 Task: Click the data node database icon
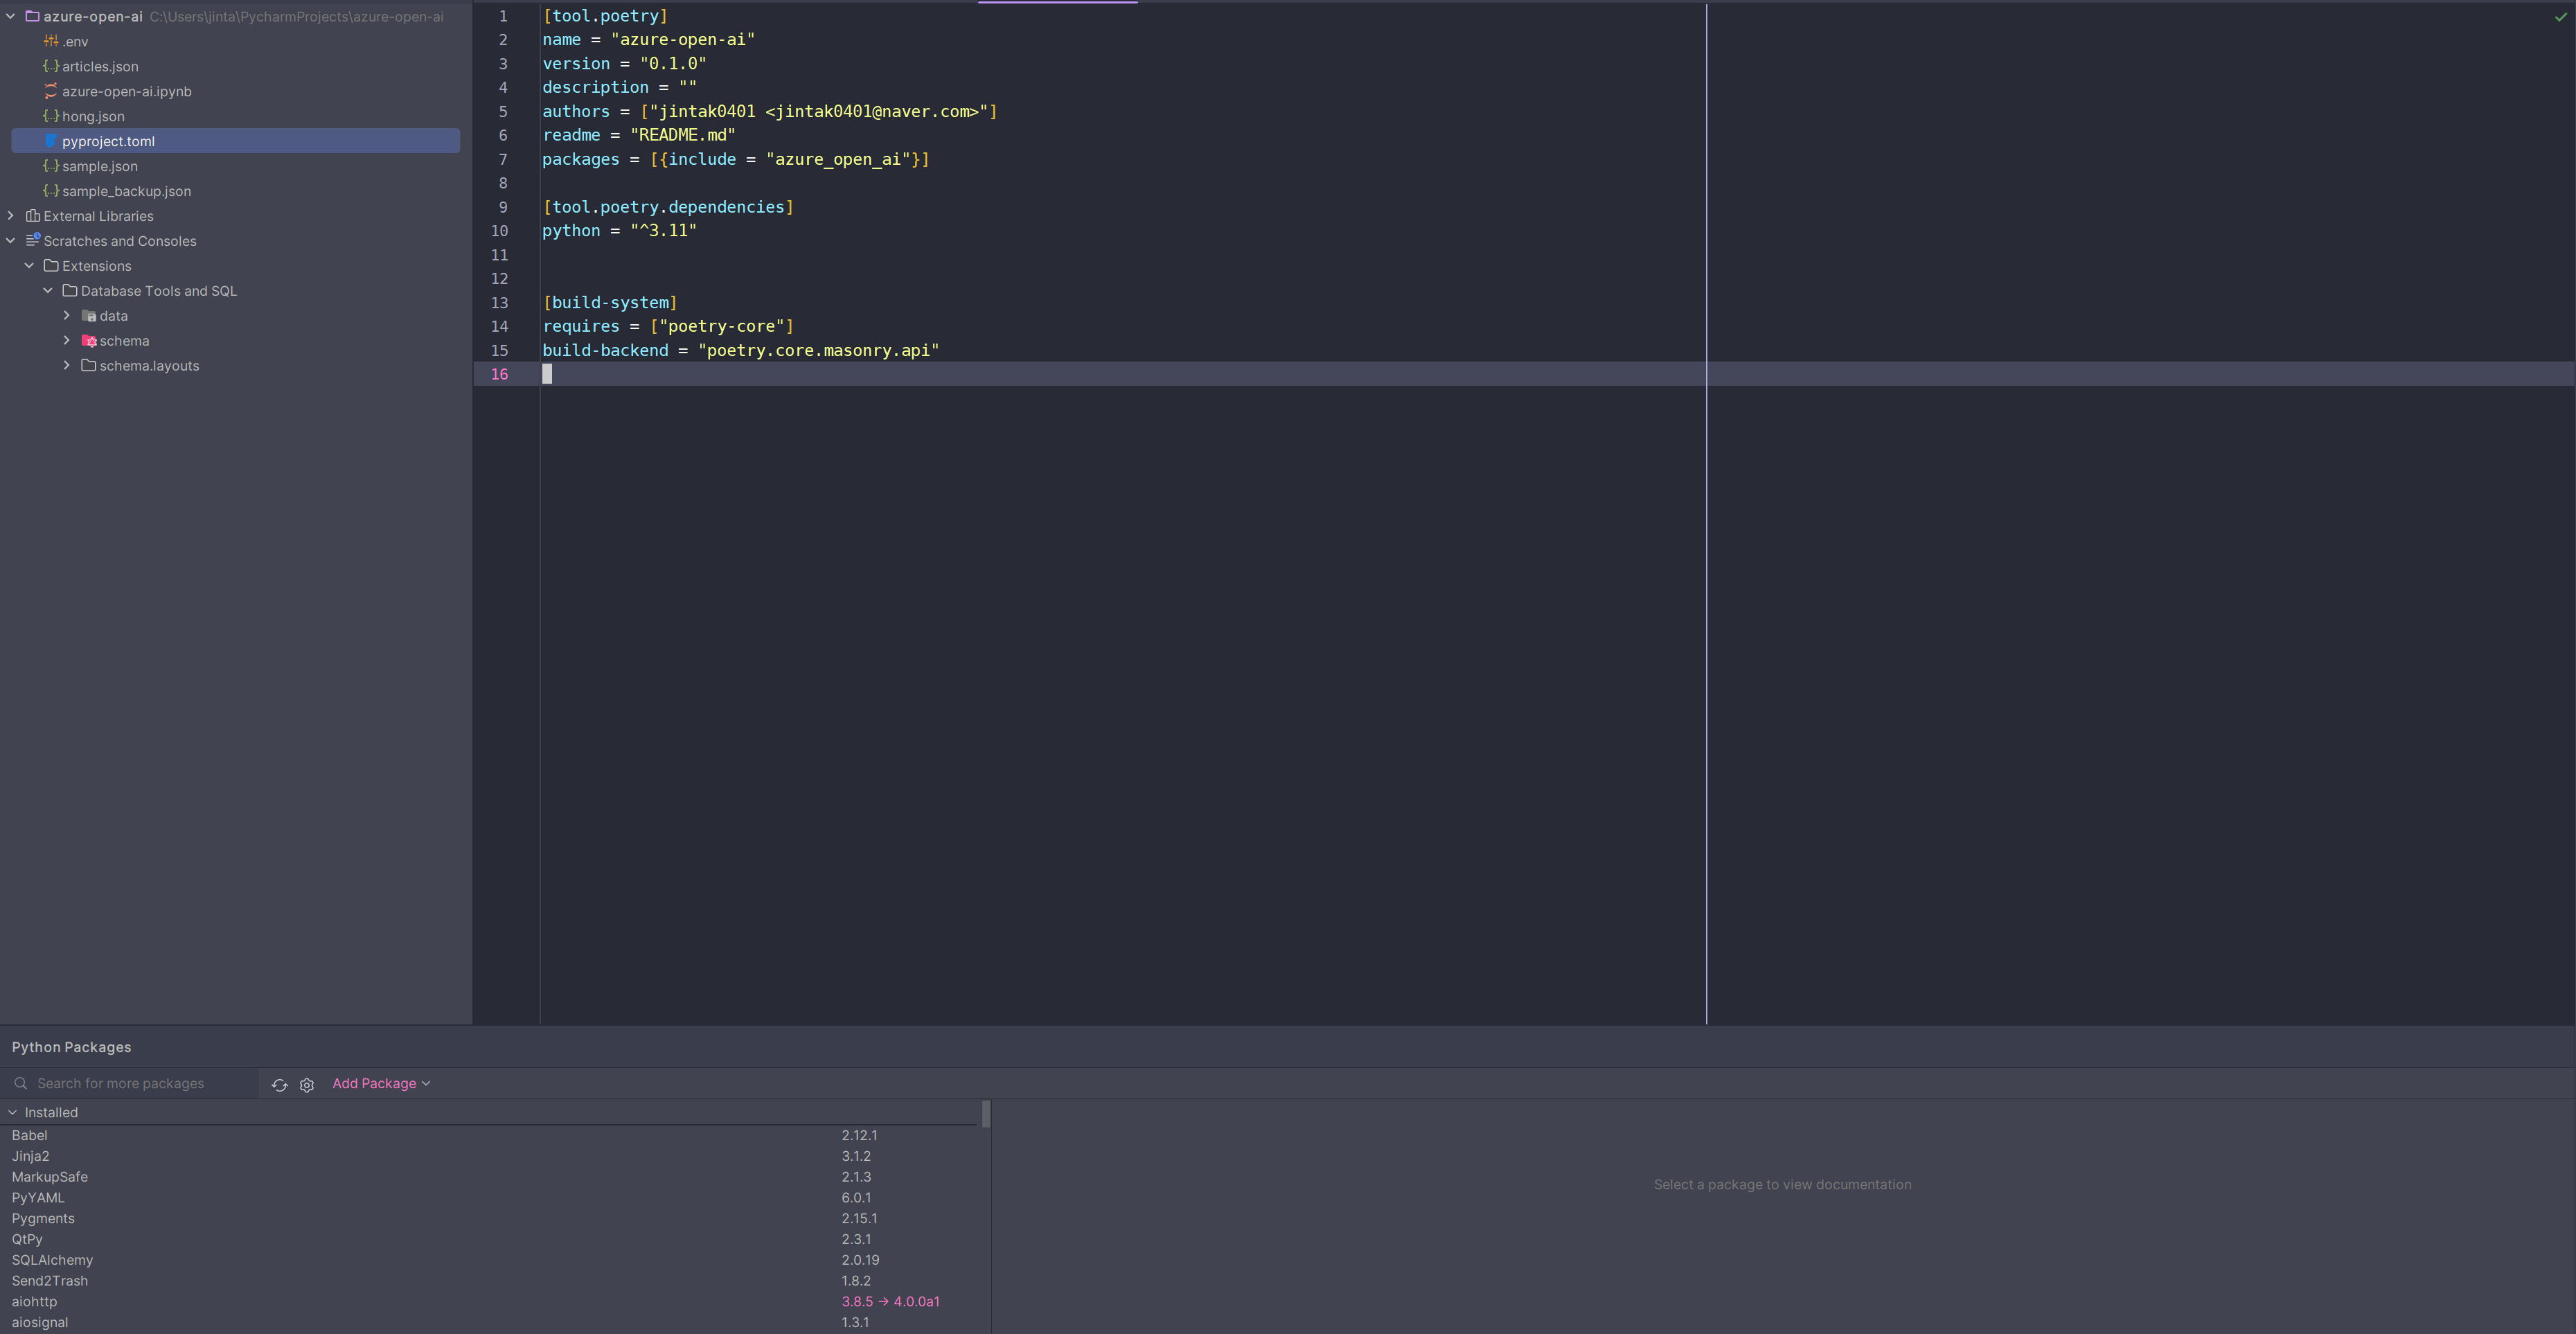pyautogui.click(x=87, y=315)
